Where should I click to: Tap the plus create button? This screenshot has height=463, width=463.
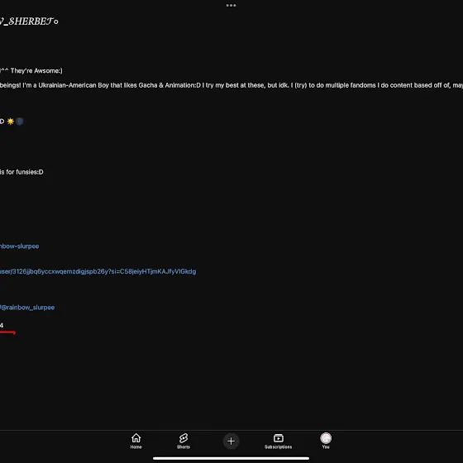(x=231, y=442)
